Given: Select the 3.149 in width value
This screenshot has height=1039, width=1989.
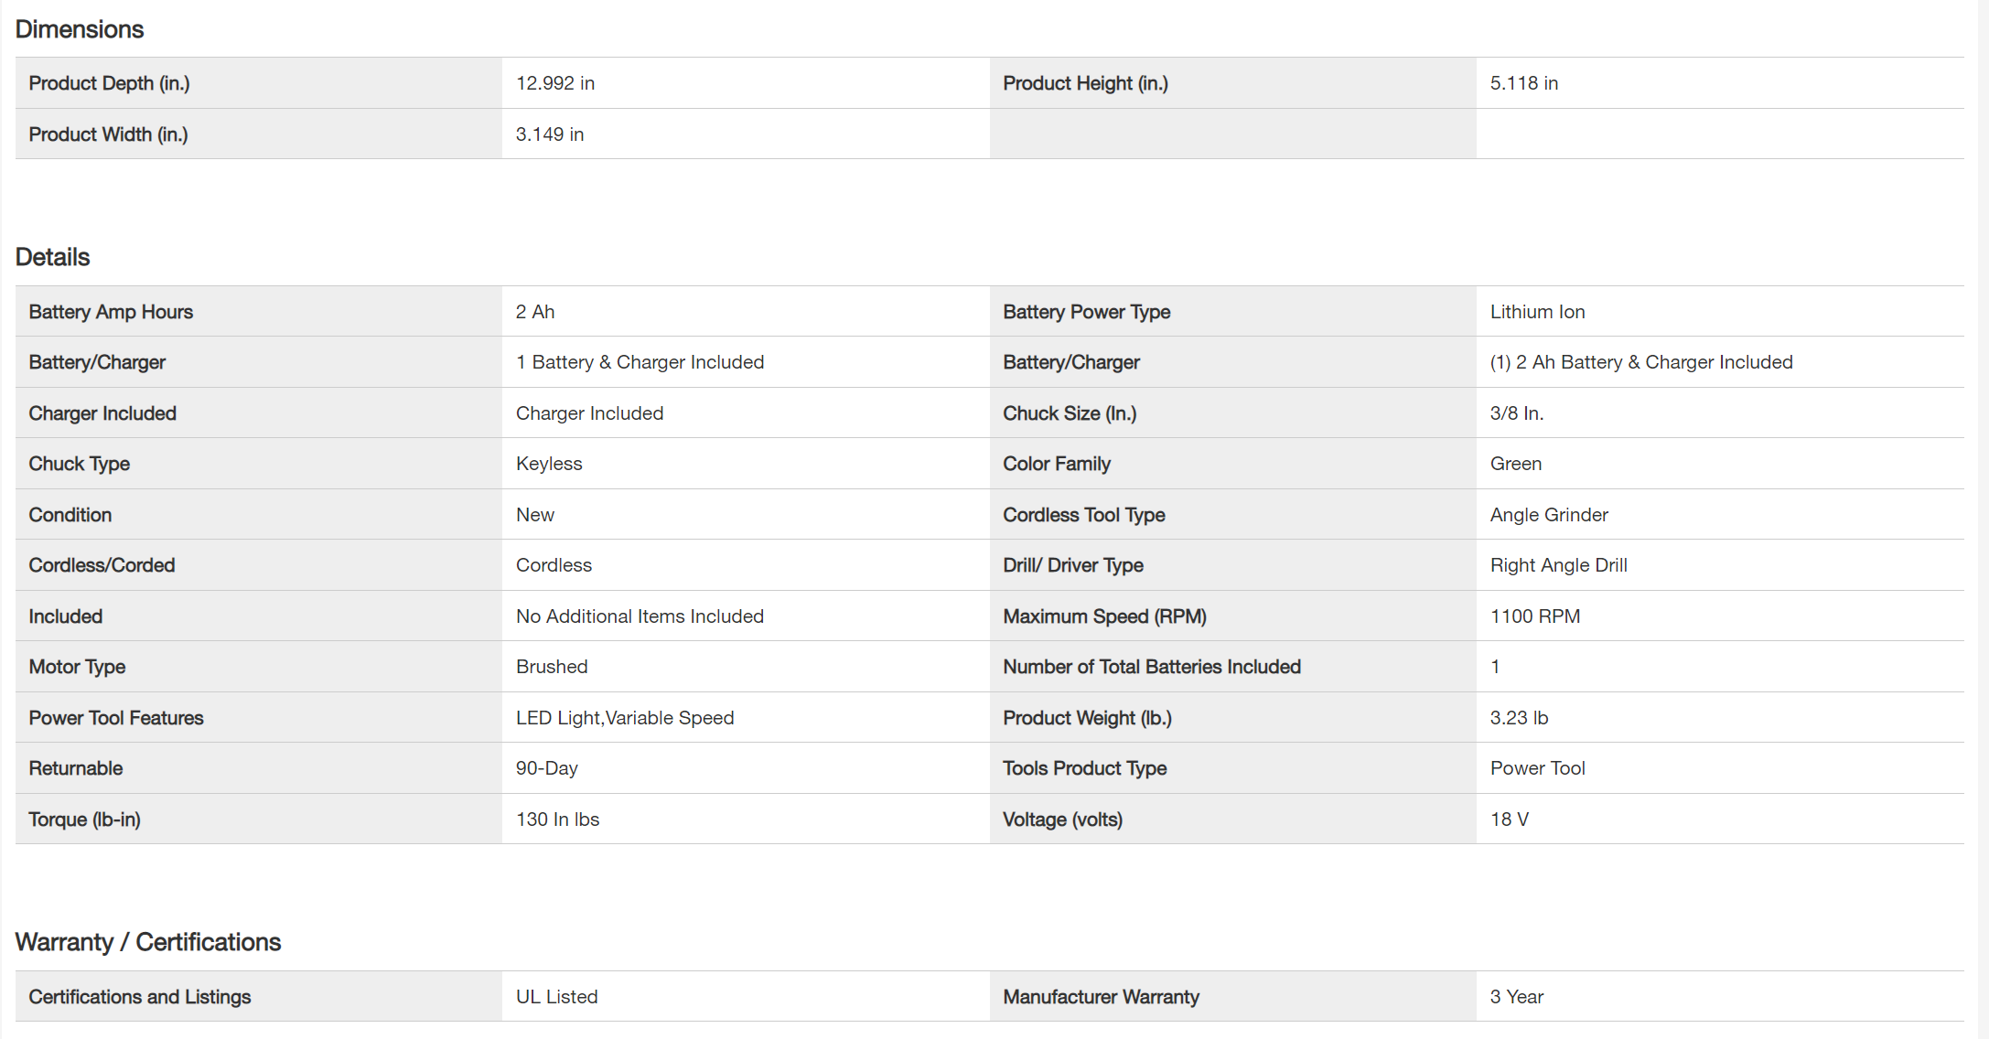Looking at the screenshot, I should coord(550,134).
